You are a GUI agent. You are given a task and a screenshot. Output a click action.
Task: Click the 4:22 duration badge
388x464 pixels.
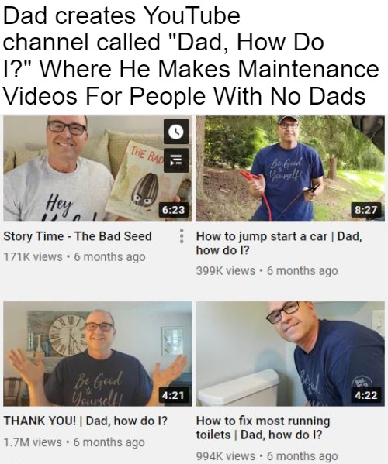pos(366,395)
